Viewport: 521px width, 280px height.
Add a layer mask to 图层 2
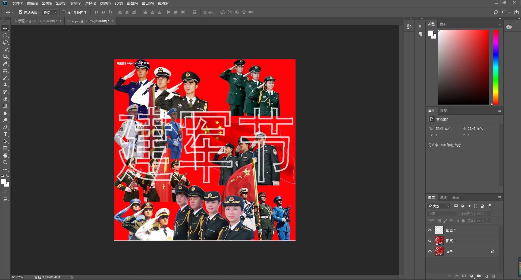(464, 276)
